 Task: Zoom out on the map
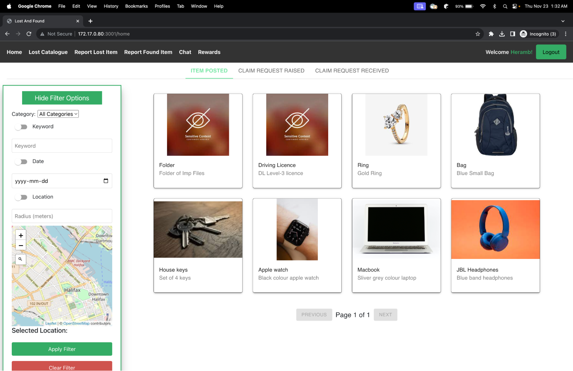[x=21, y=246]
